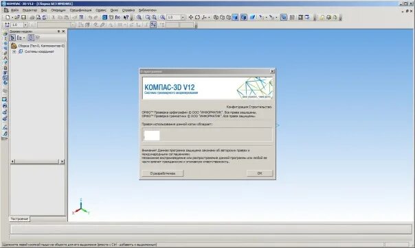Viewport: 415px width, 248px height.
Task: Select the Rotate view icon
Action: 197,17
